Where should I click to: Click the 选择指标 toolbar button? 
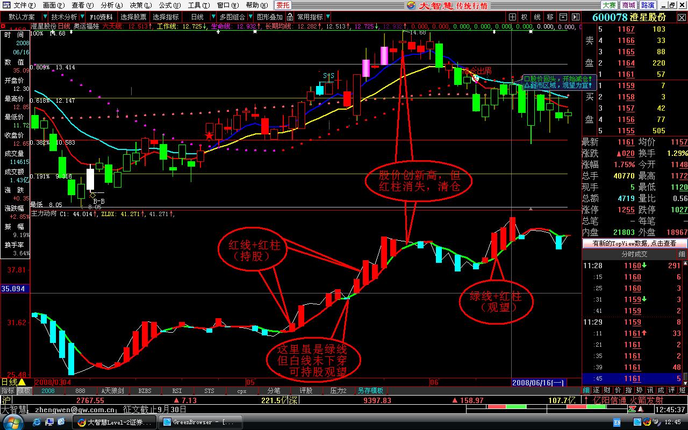click(166, 17)
